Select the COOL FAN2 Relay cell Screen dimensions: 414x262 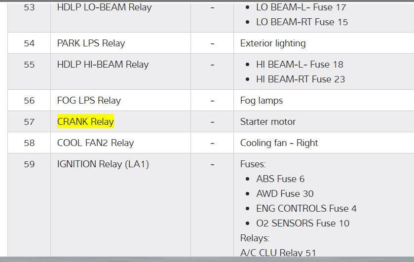pyautogui.click(x=95, y=143)
